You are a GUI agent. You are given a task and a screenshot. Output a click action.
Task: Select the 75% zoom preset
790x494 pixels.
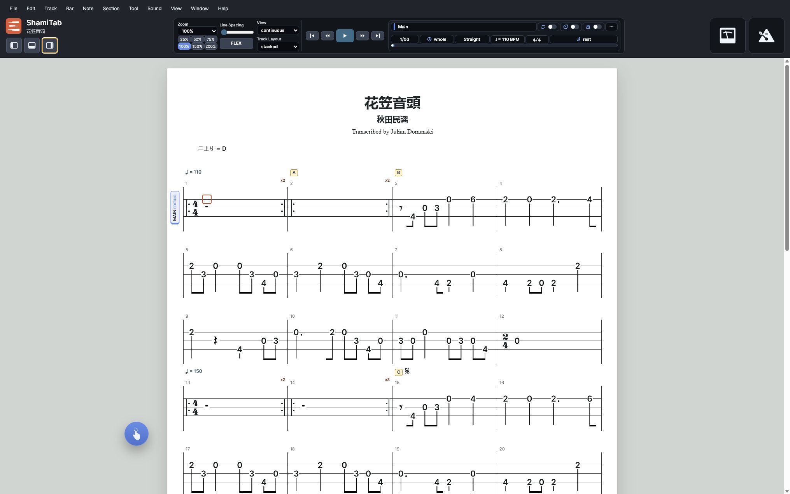pyautogui.click(x=210, y=39)
